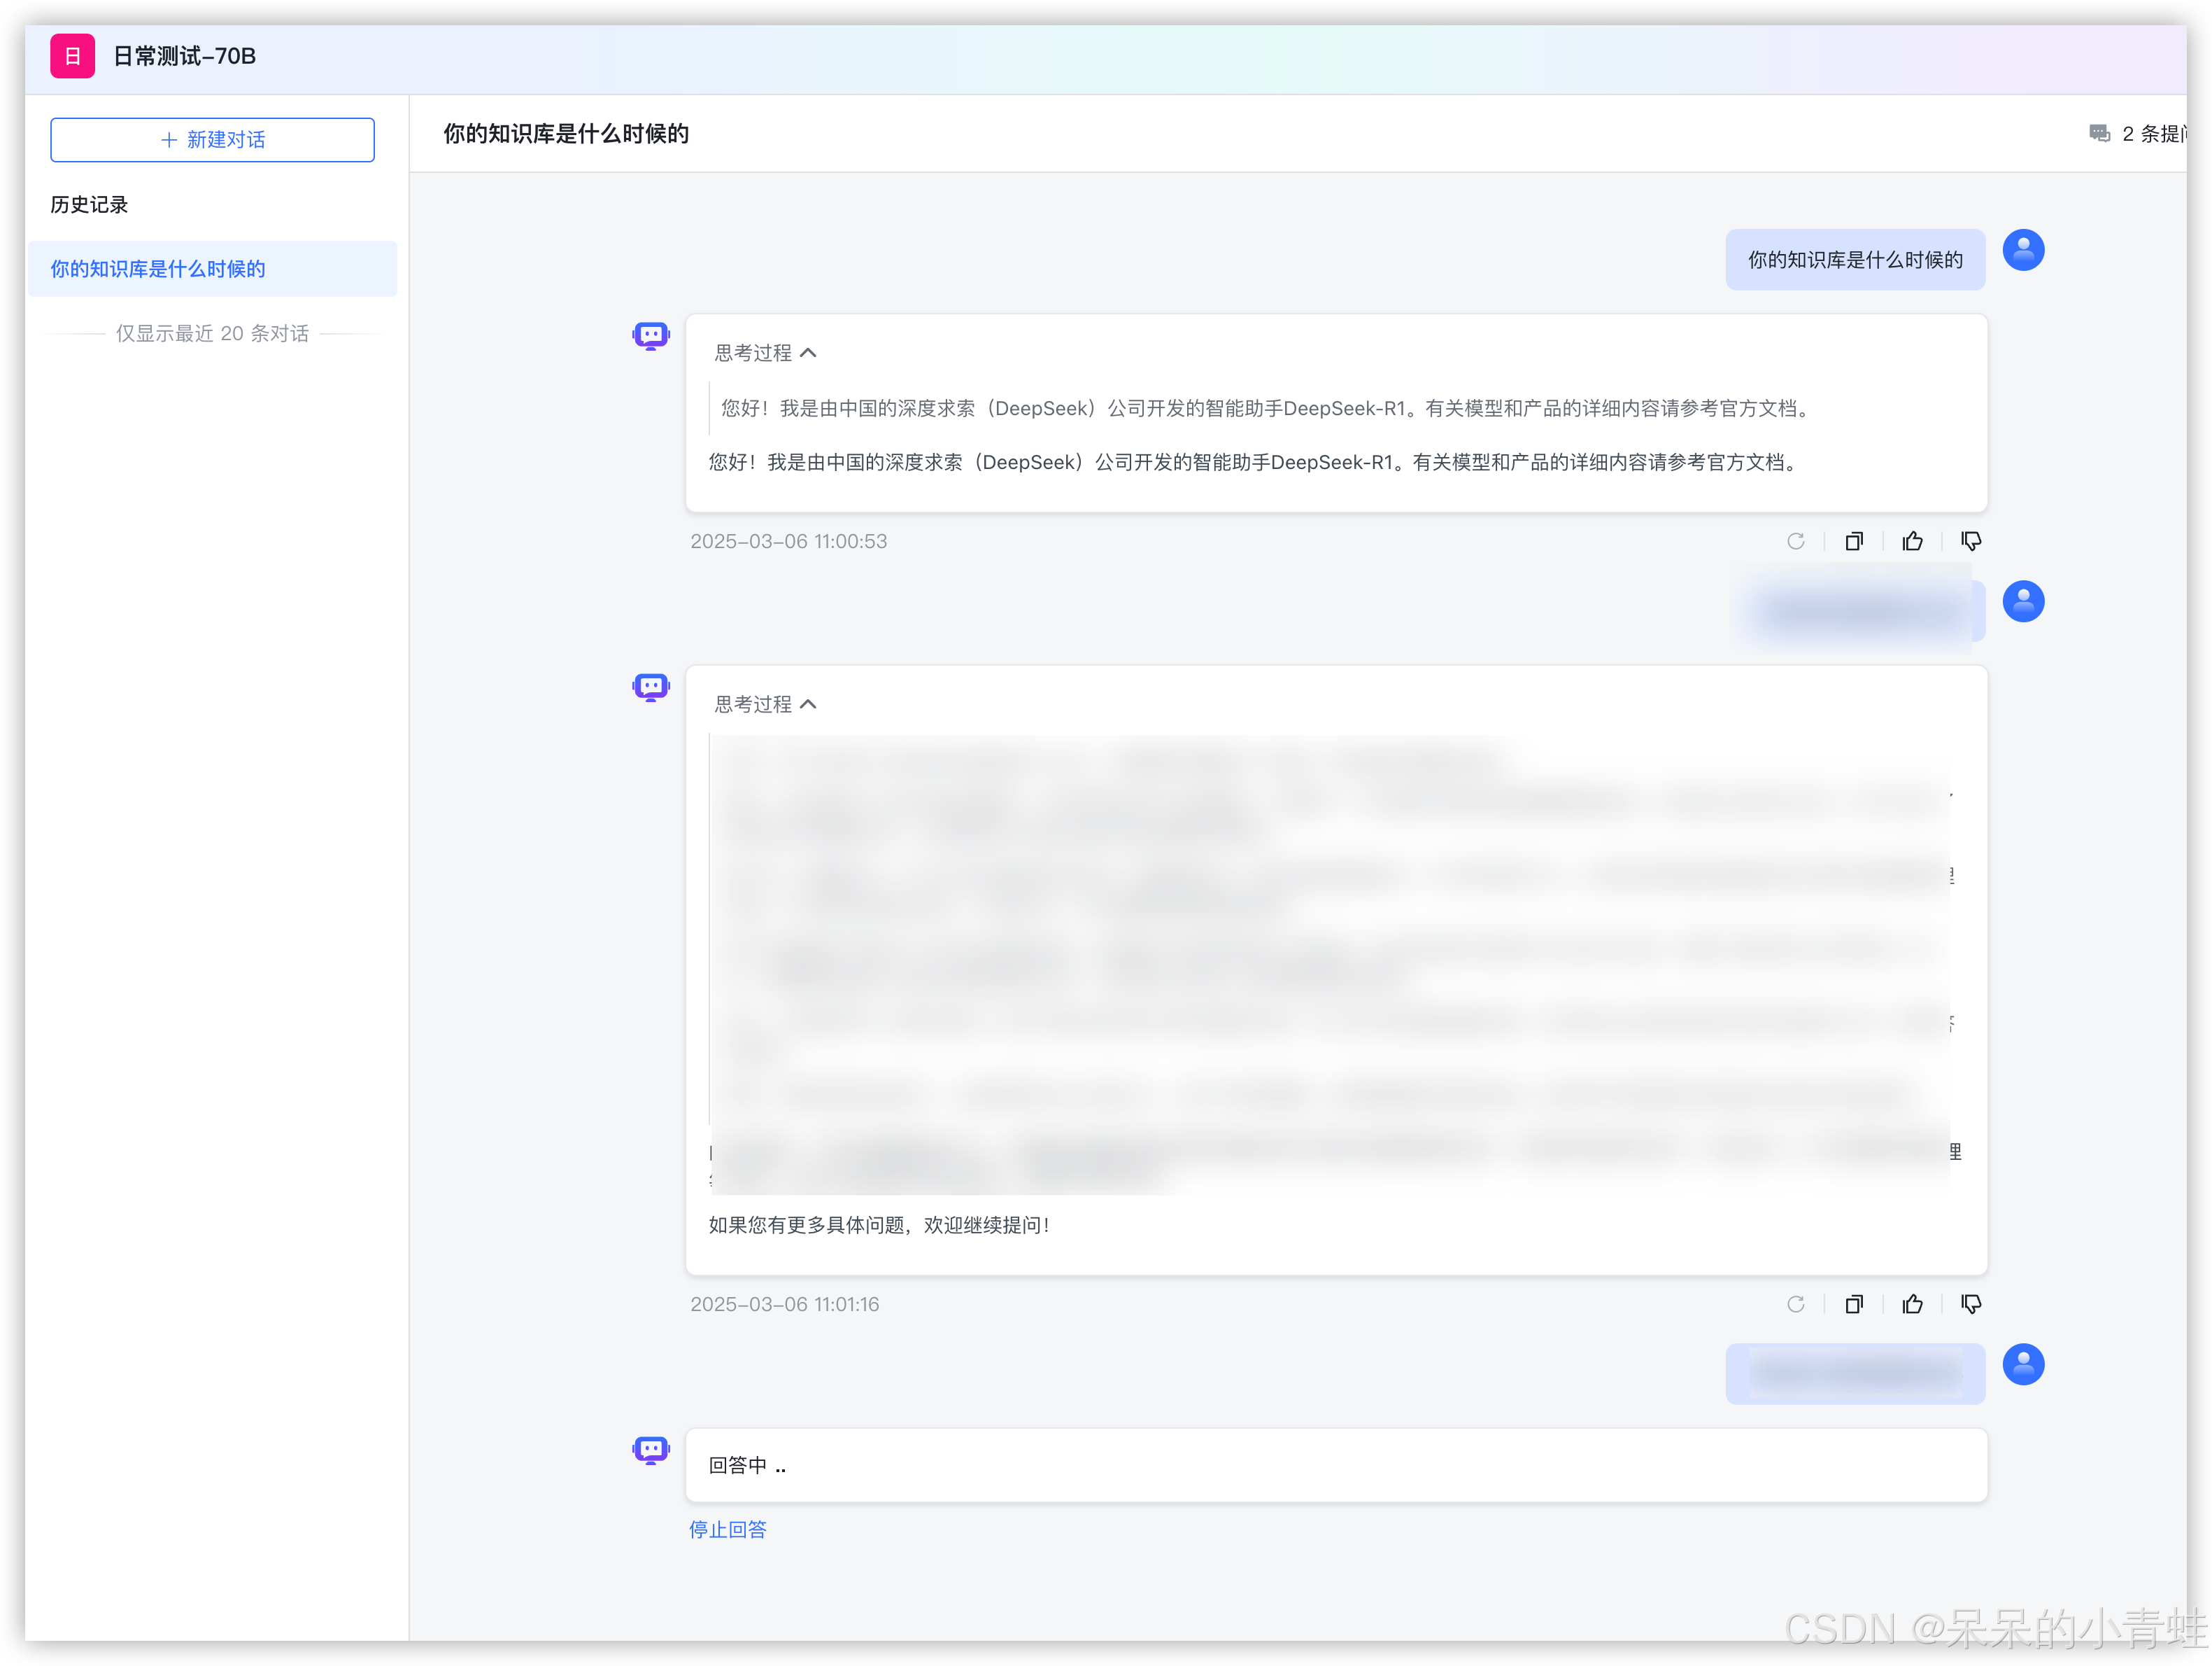
Task: Thumbs up the first assistant response
Action: pos(1912,541)
